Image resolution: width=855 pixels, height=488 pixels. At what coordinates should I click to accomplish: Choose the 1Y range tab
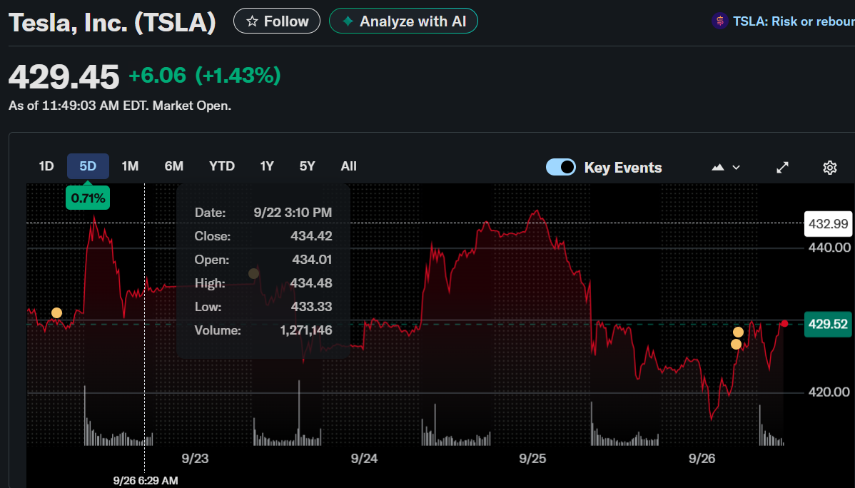click(267, 166)
